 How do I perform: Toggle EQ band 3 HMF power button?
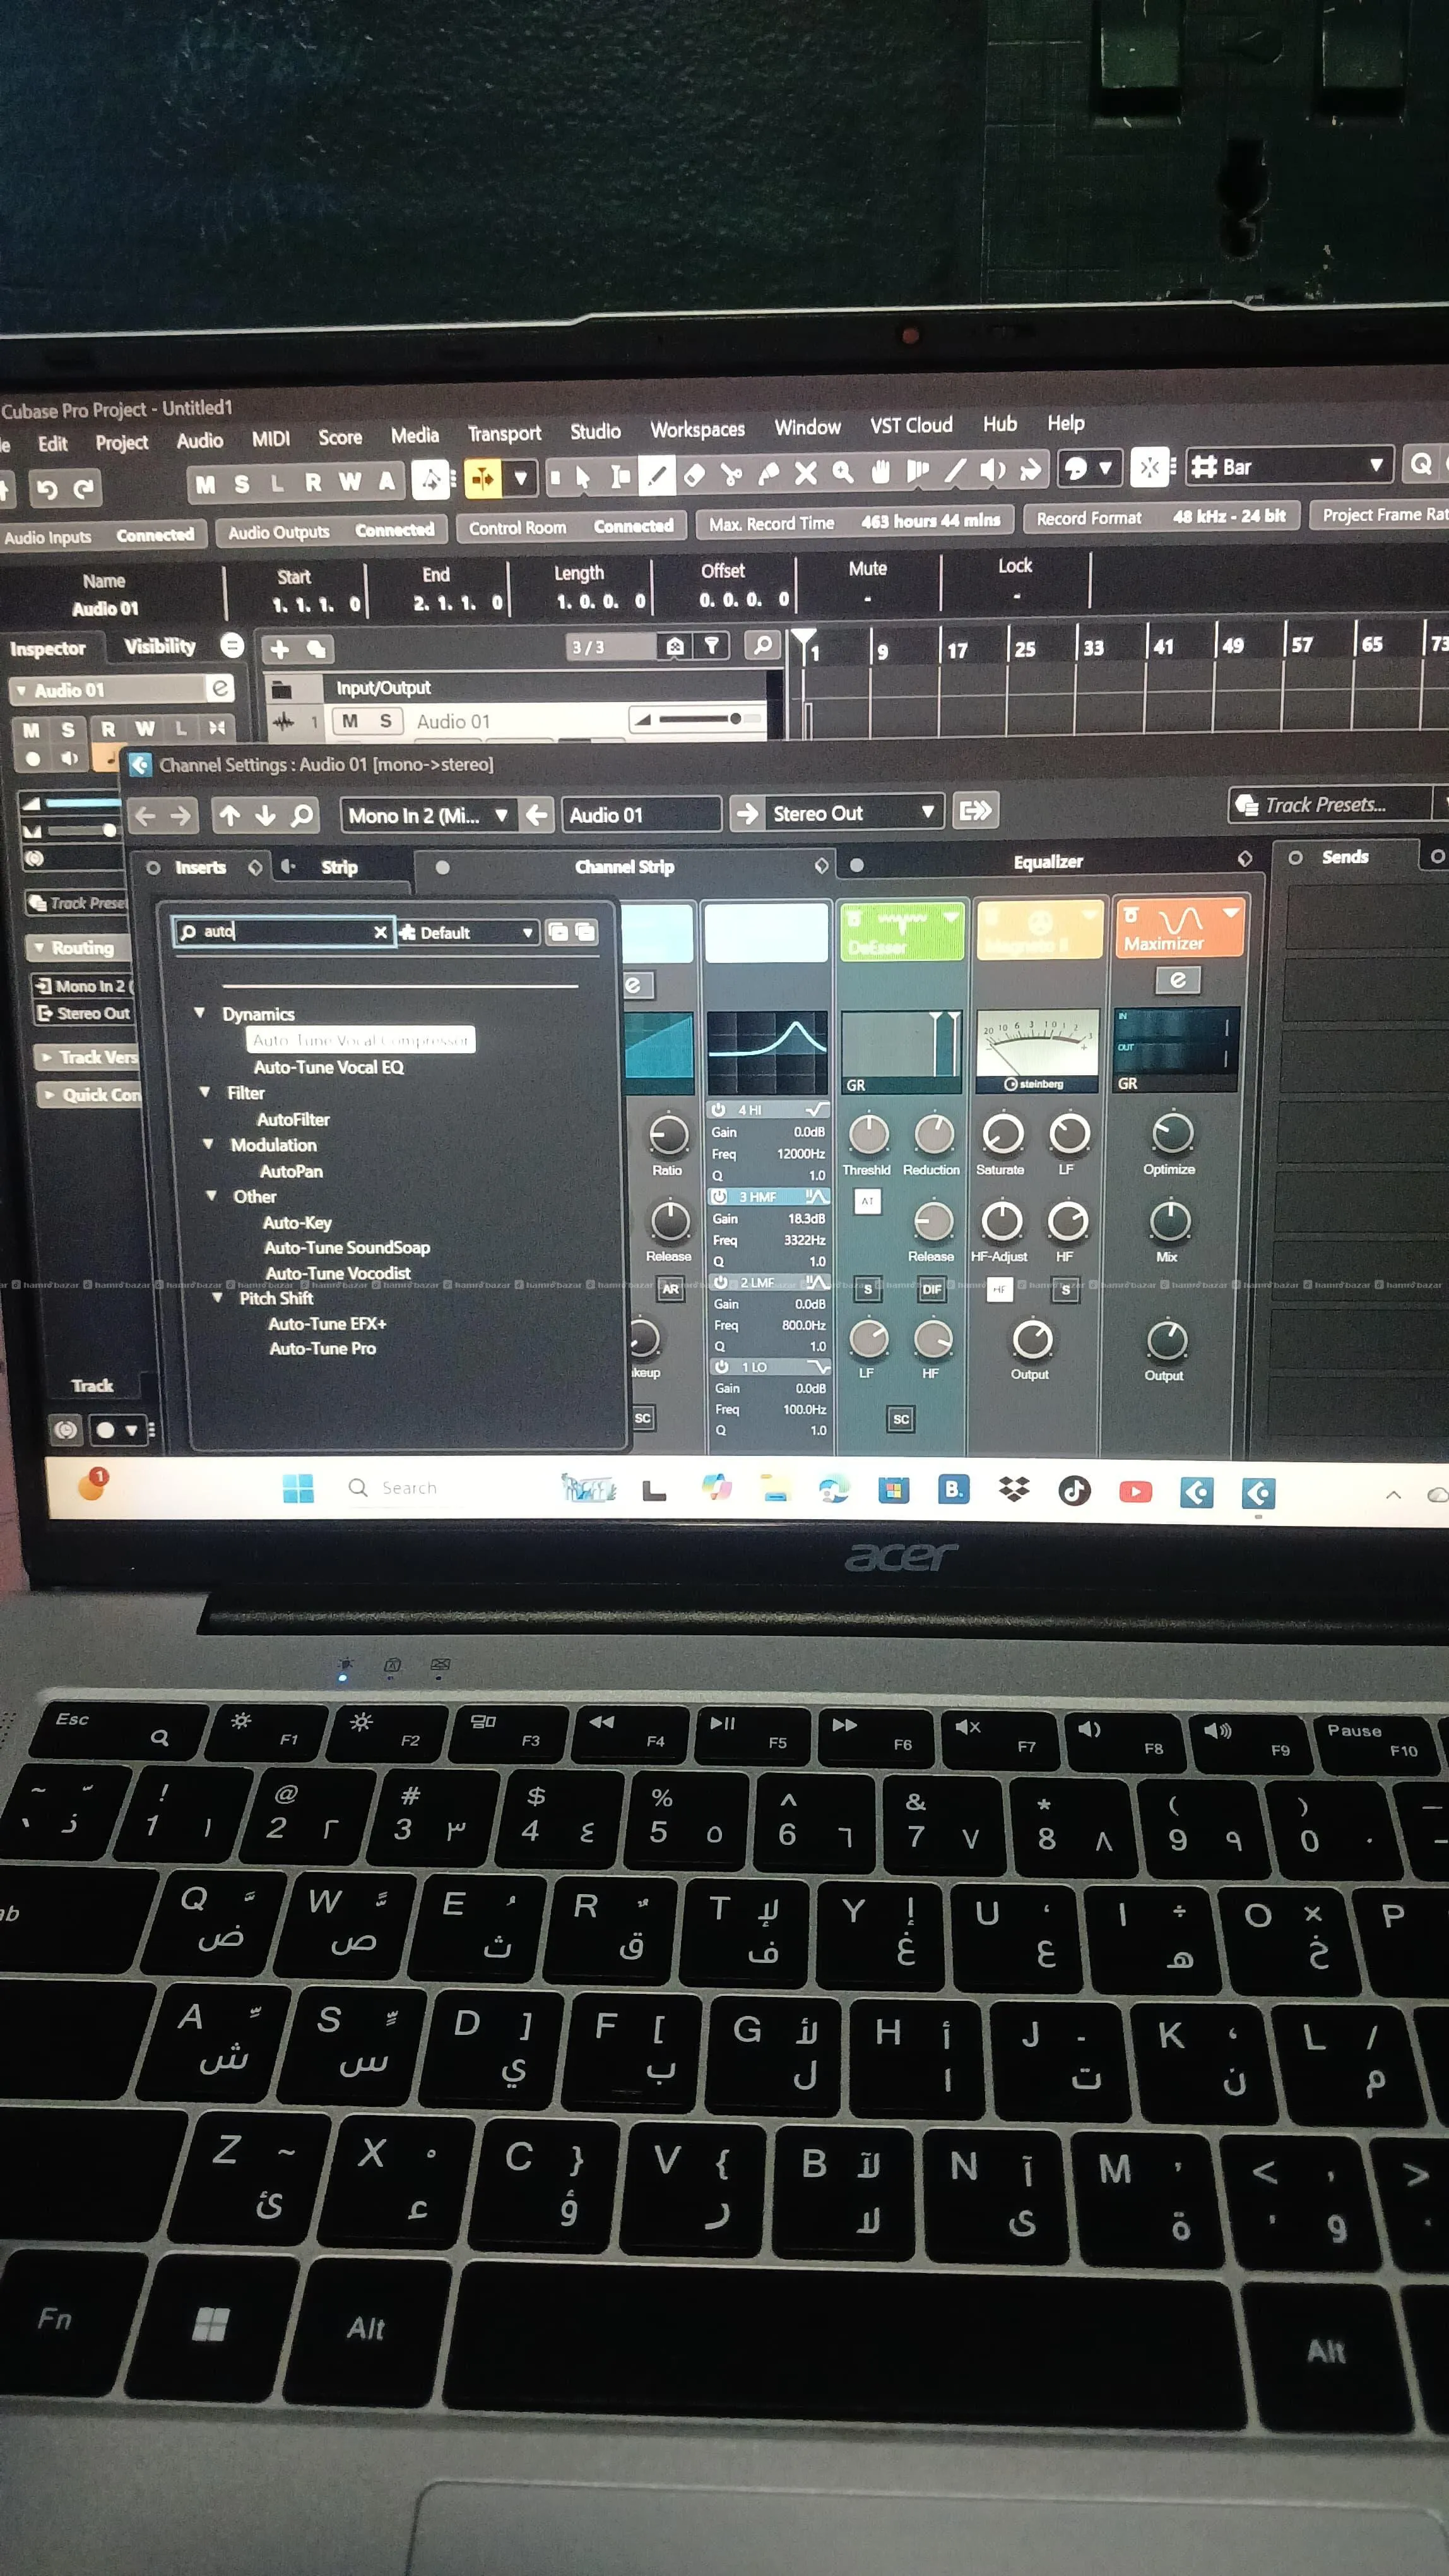coord(718,1196)
